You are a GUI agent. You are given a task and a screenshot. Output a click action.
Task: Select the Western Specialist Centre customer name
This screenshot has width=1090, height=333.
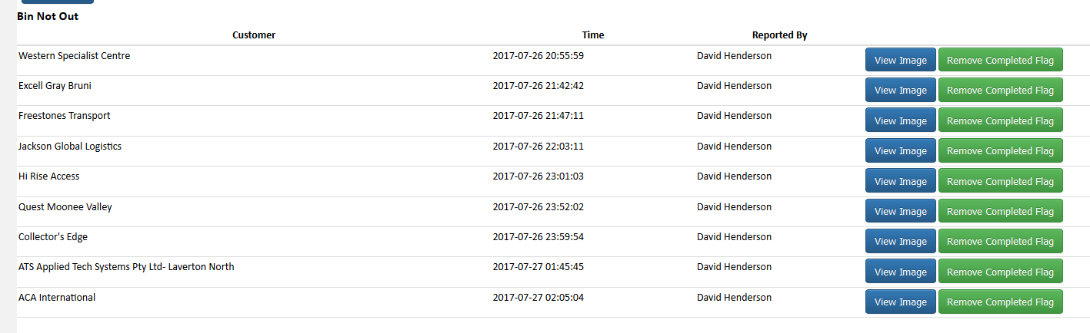coord(74,55)
